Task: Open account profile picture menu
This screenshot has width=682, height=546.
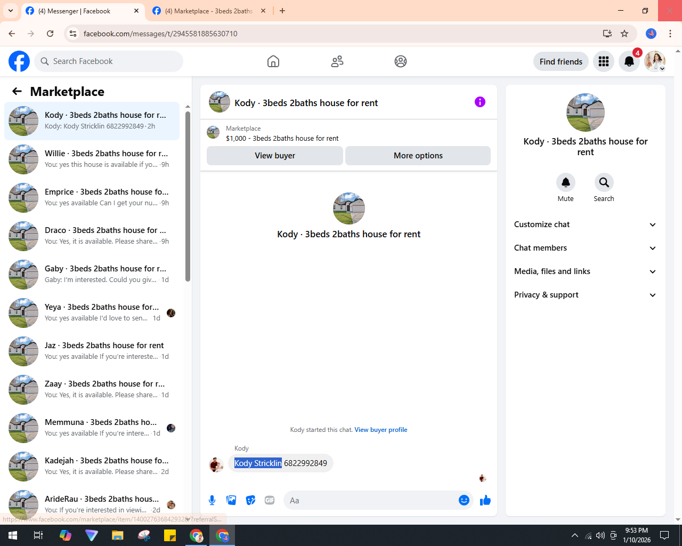Action: tap(655, 61)
